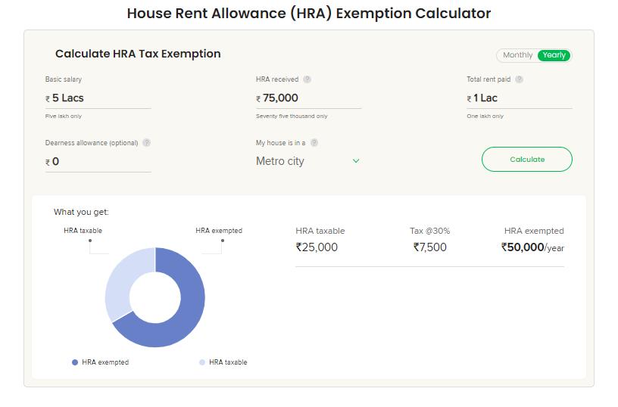Click the HRA exempted legend dot

click(75, 362)
